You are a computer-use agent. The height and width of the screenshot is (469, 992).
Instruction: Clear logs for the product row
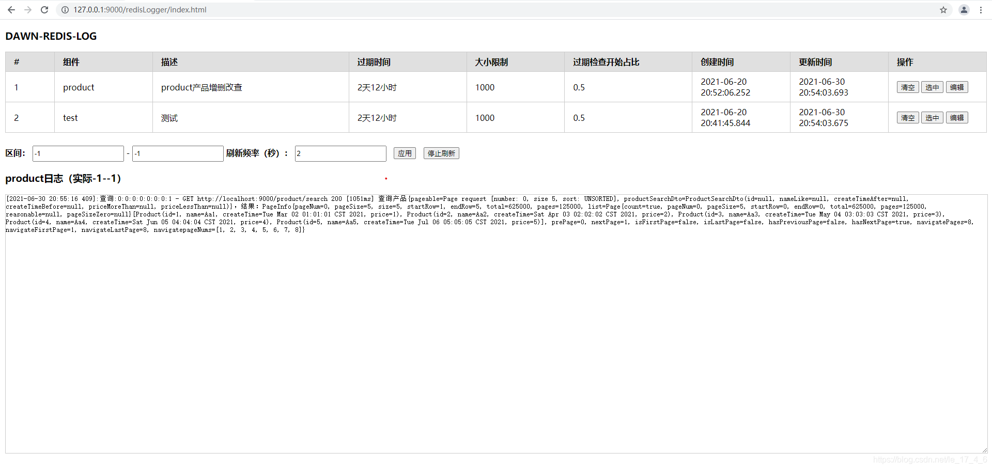coord(908,87)
